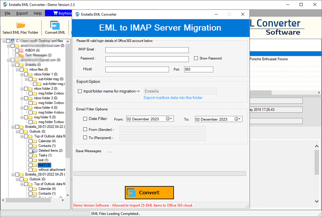Viewport: 322px width, 217px height.
Task: Enable the To (Recipient) filter checkbox
Action: point(85,137)
